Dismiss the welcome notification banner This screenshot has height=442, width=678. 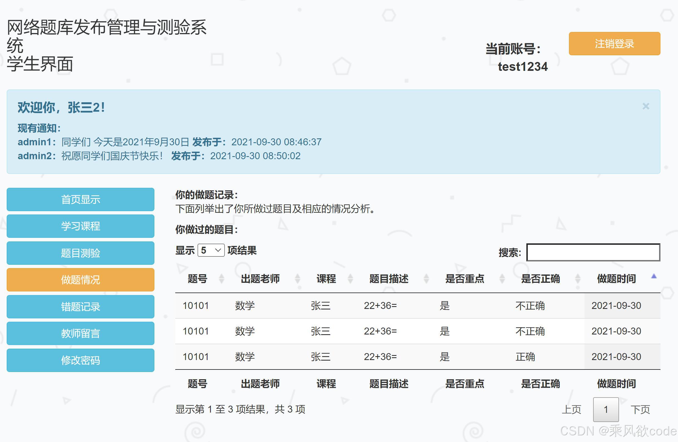pos(646,106)
